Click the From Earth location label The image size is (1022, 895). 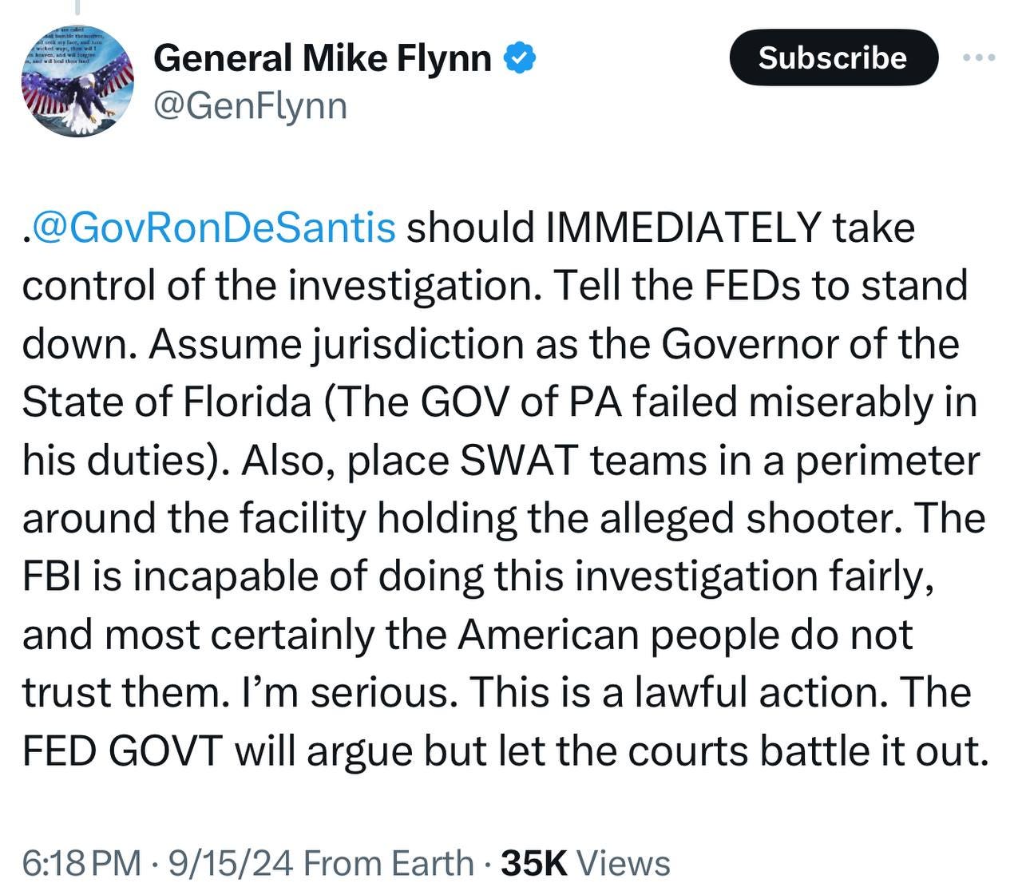tap(389, 864)
